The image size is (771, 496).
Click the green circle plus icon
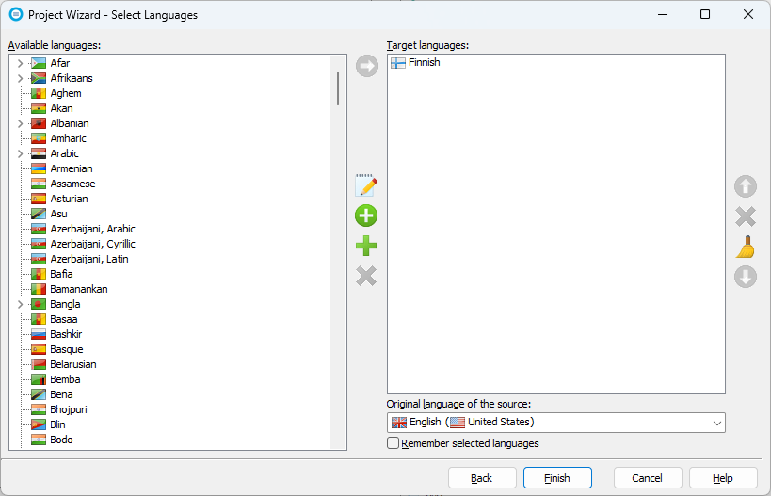[366, 216]
